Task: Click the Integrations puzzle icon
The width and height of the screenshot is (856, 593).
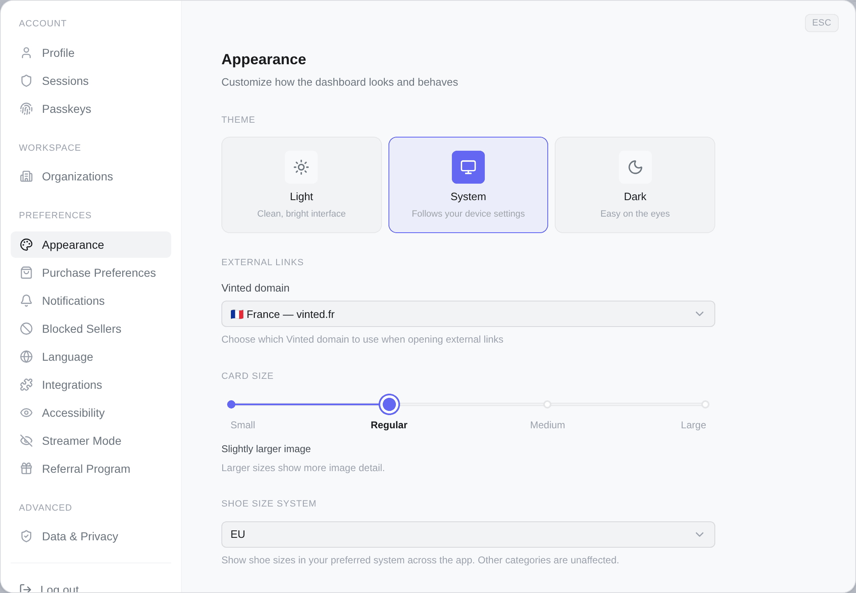Action: (26, 385)
